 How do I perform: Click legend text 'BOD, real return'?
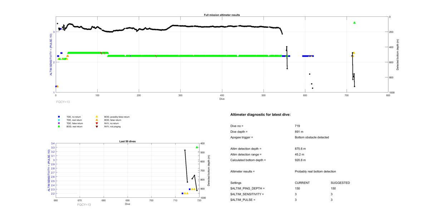tap(74, 126)
